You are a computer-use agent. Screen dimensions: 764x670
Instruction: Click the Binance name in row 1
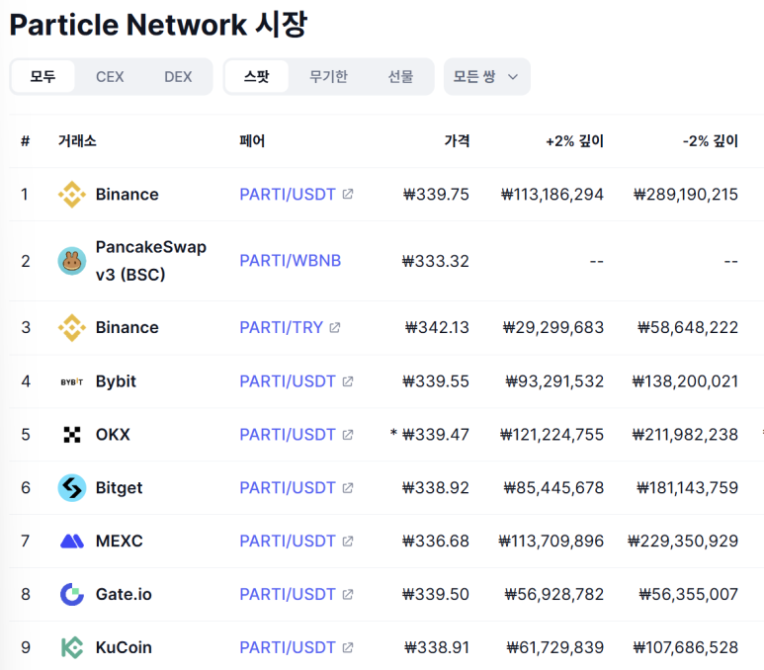(127, 195)
